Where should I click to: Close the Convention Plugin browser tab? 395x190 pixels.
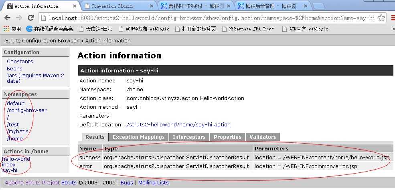click(x=151, y=6)
